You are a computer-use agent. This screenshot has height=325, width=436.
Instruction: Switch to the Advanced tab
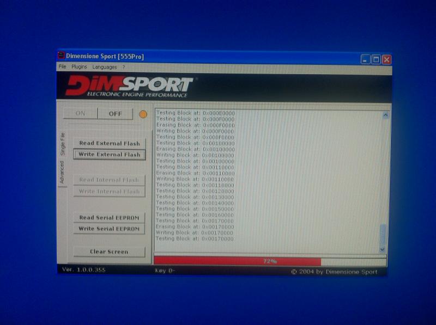coord(62,173)
